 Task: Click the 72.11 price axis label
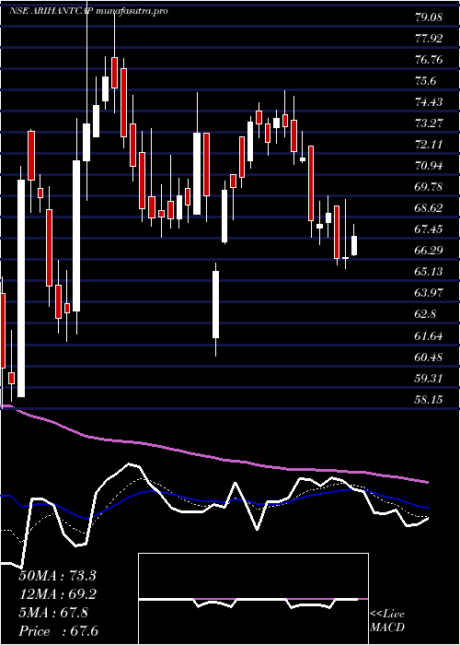[429, 145]
